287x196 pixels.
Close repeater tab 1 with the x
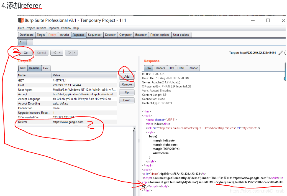coord(24,42)
